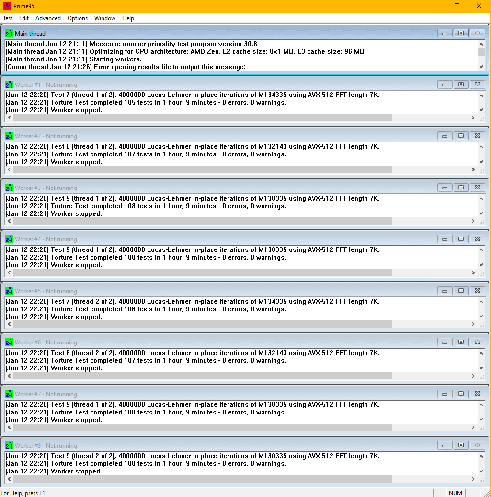This screenshot has height=497, width=491.
Task: Click scroll left arrow in Worker #2
Action: point(10,169)
